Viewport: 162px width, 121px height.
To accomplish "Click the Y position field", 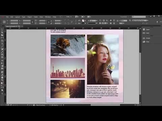I will [14, 23].
